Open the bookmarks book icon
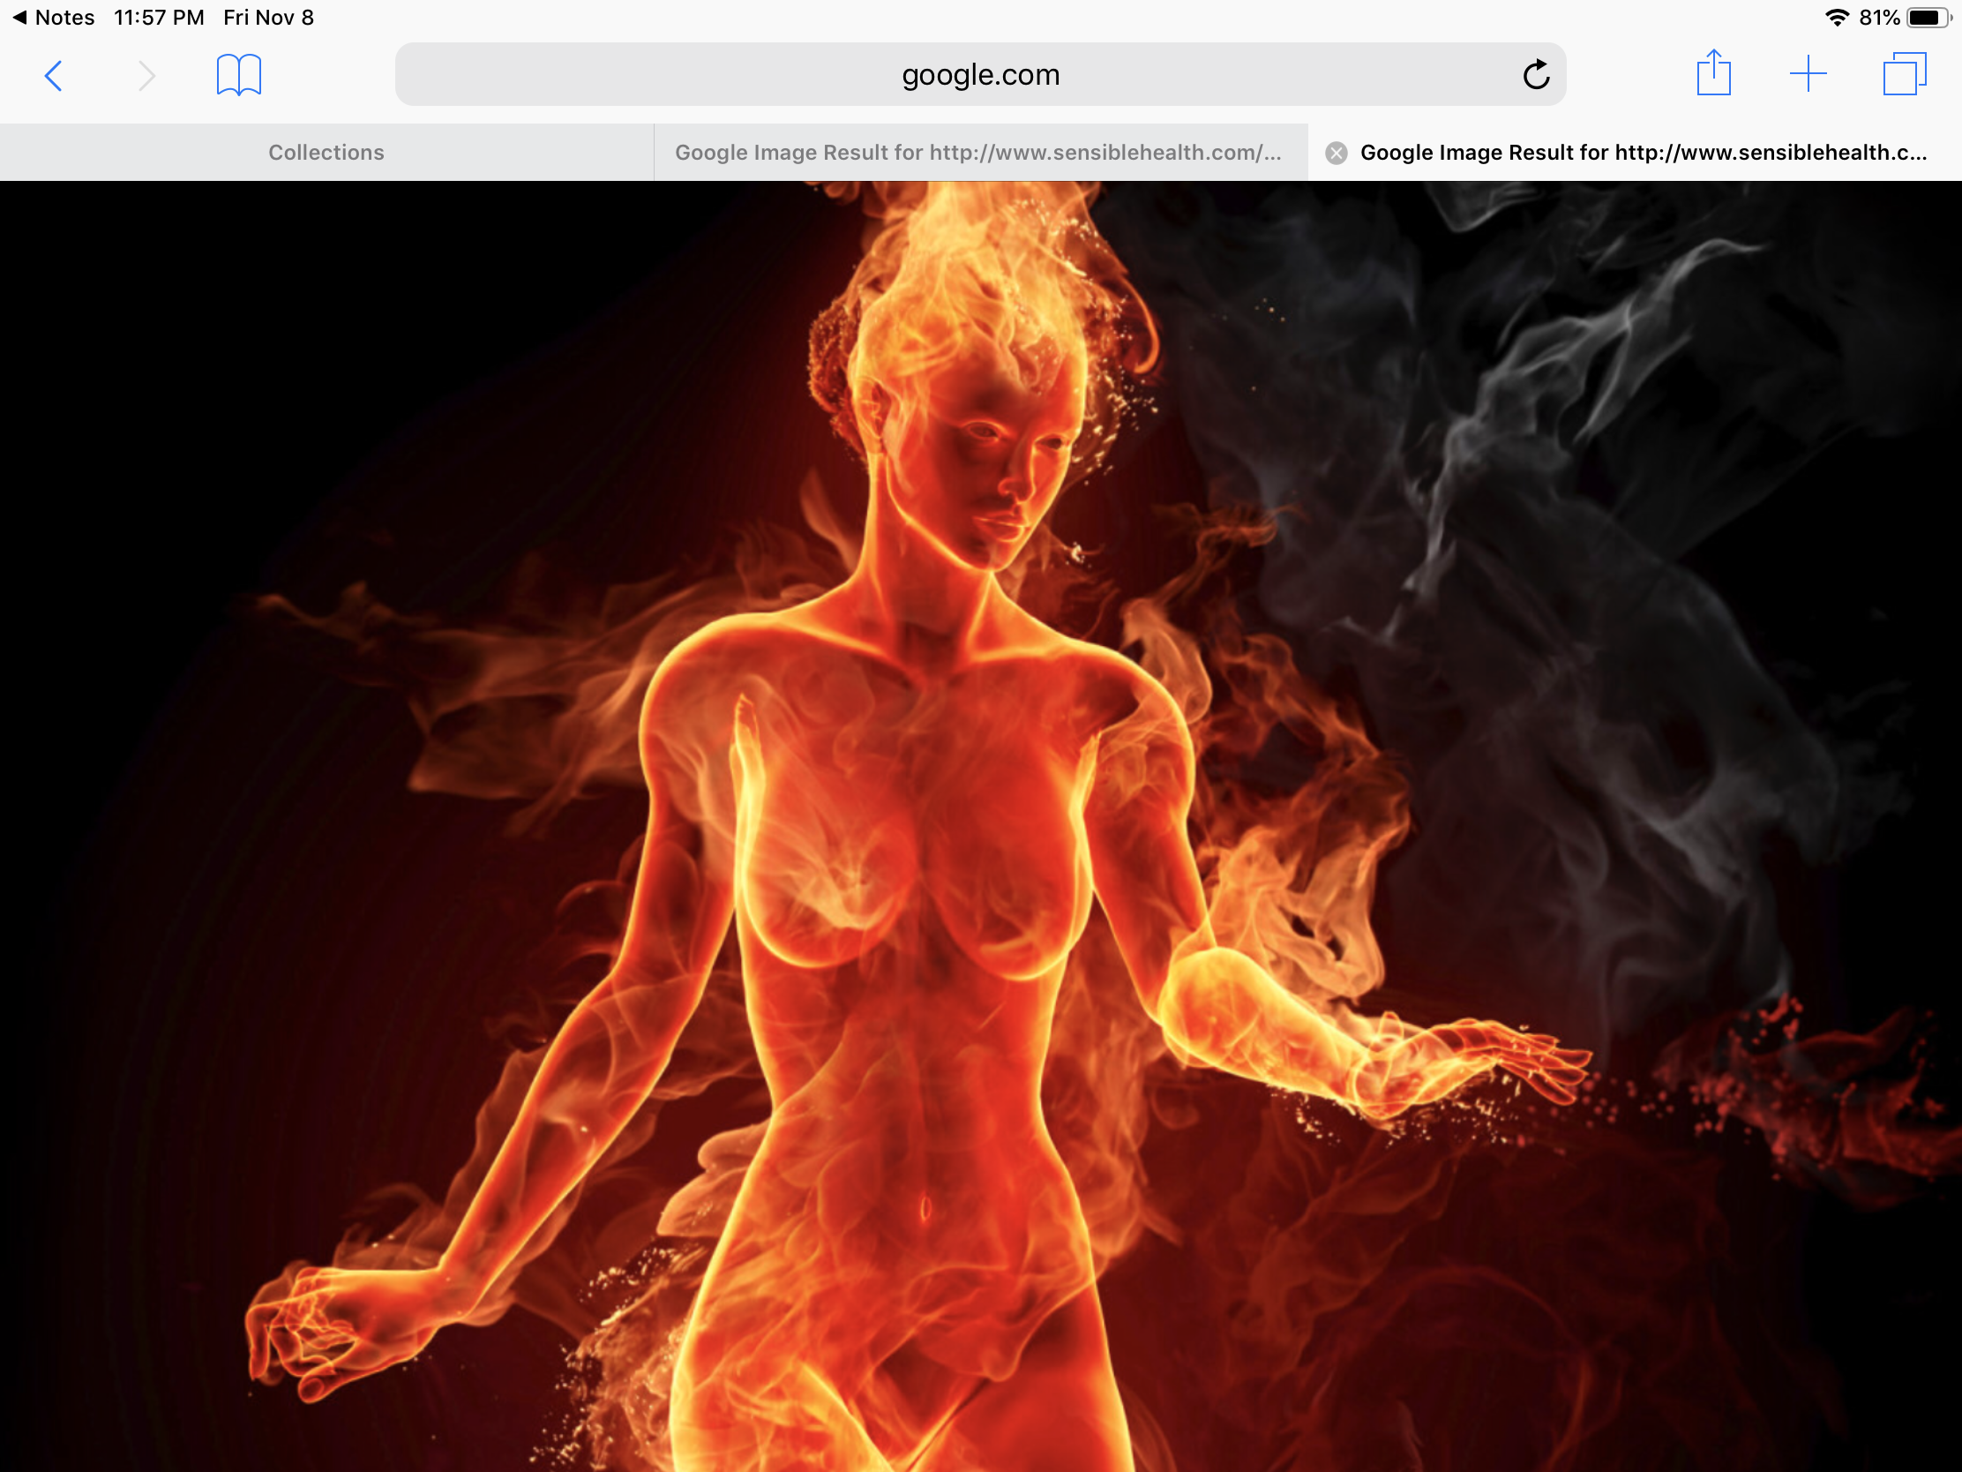The width and height of the screenshot is (1962, 1472). 238,74
